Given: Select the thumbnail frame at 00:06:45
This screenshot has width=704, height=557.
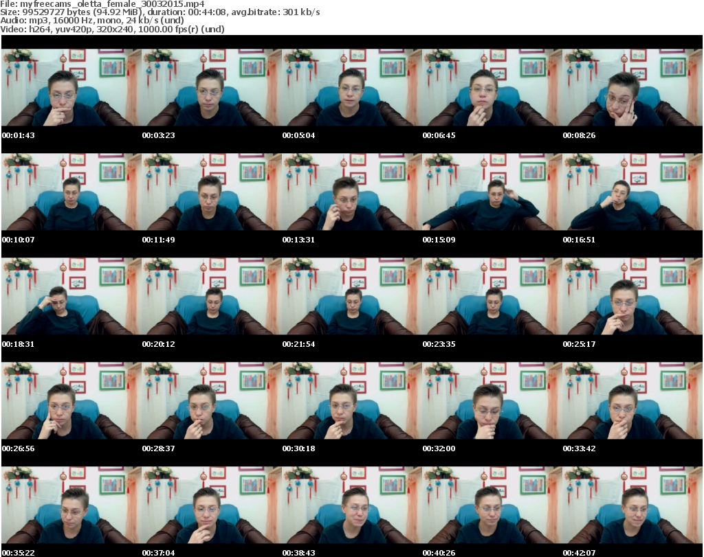Looking at the screenshot, I should 492,87.
